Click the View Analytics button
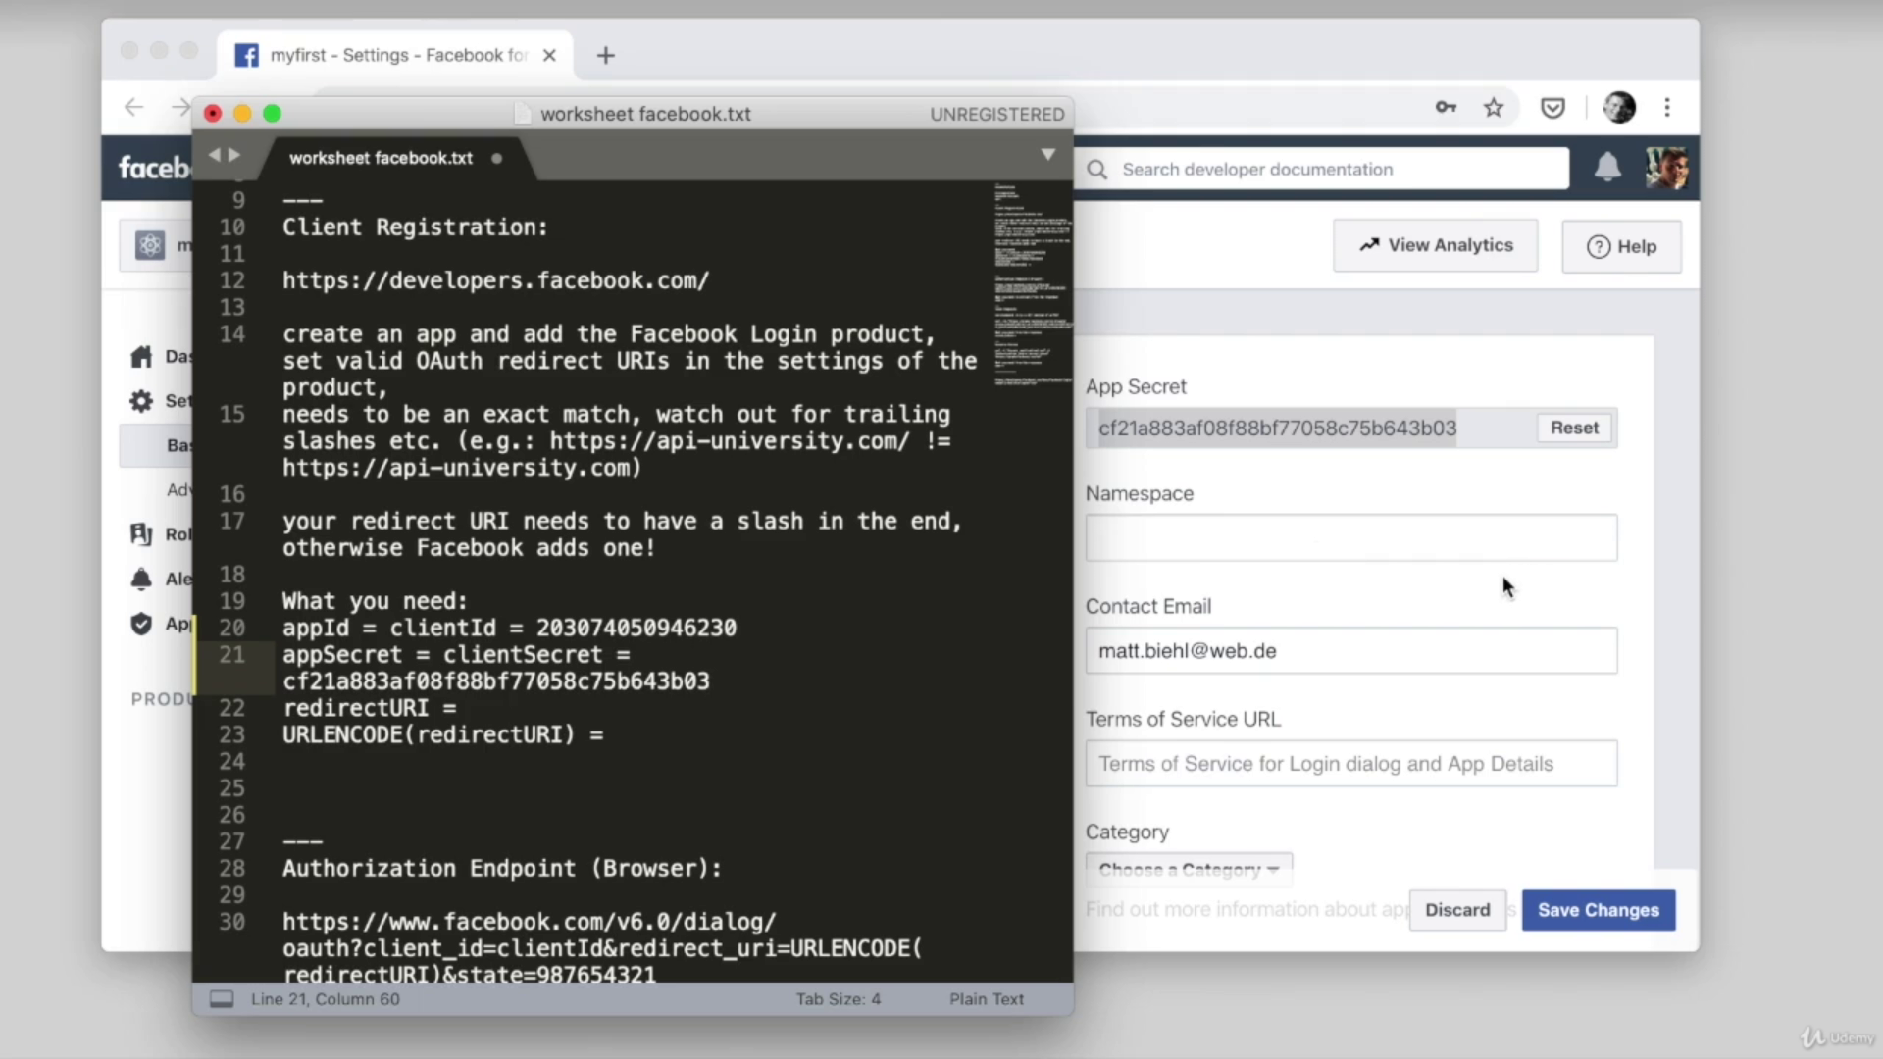Viewport: 1883px width, 1059px height. pos(1435,245)
